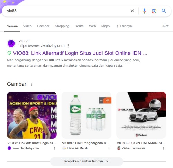Switch to the Shopping tab
The image size is (173, 168).
click(x=62, y=26)
